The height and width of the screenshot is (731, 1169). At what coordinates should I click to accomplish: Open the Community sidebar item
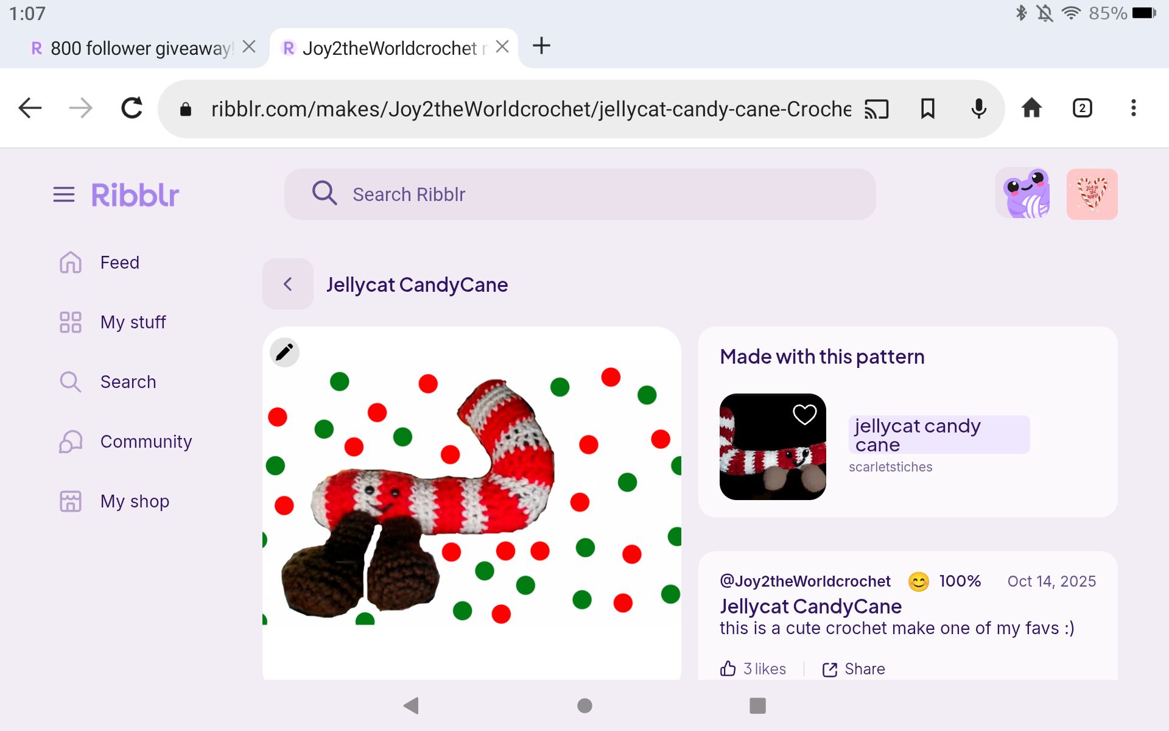click(x=146, y=442)
